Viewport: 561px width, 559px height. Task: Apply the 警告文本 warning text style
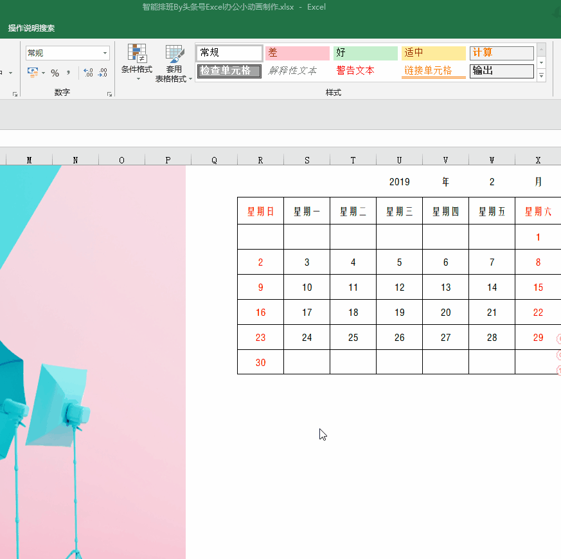click(365, 71)
